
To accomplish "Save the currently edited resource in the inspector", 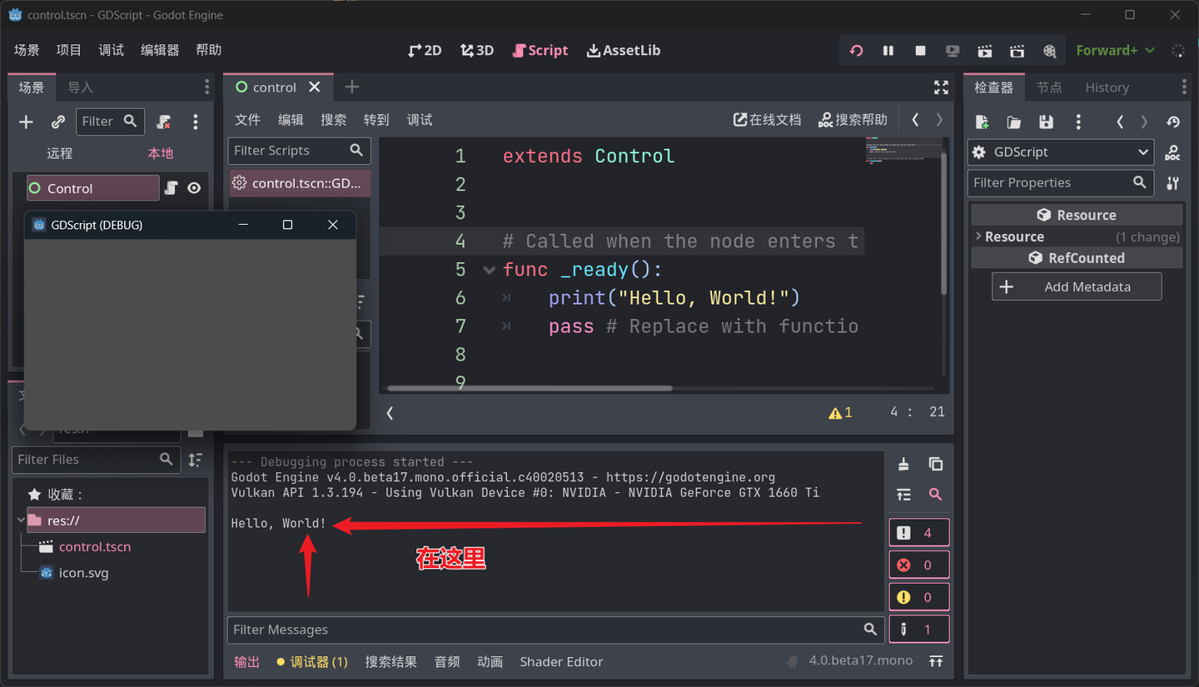I will point(1046,122).
